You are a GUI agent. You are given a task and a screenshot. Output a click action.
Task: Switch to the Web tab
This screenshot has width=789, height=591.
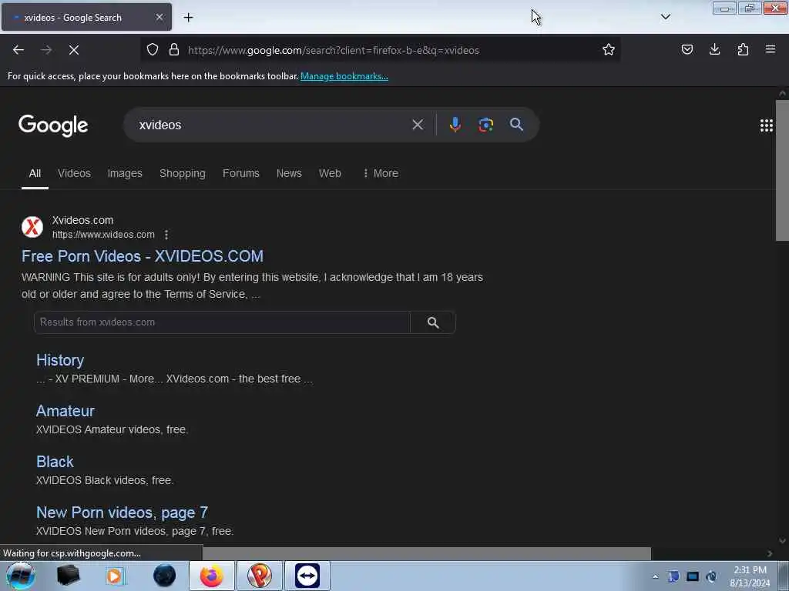coord(330,173)
